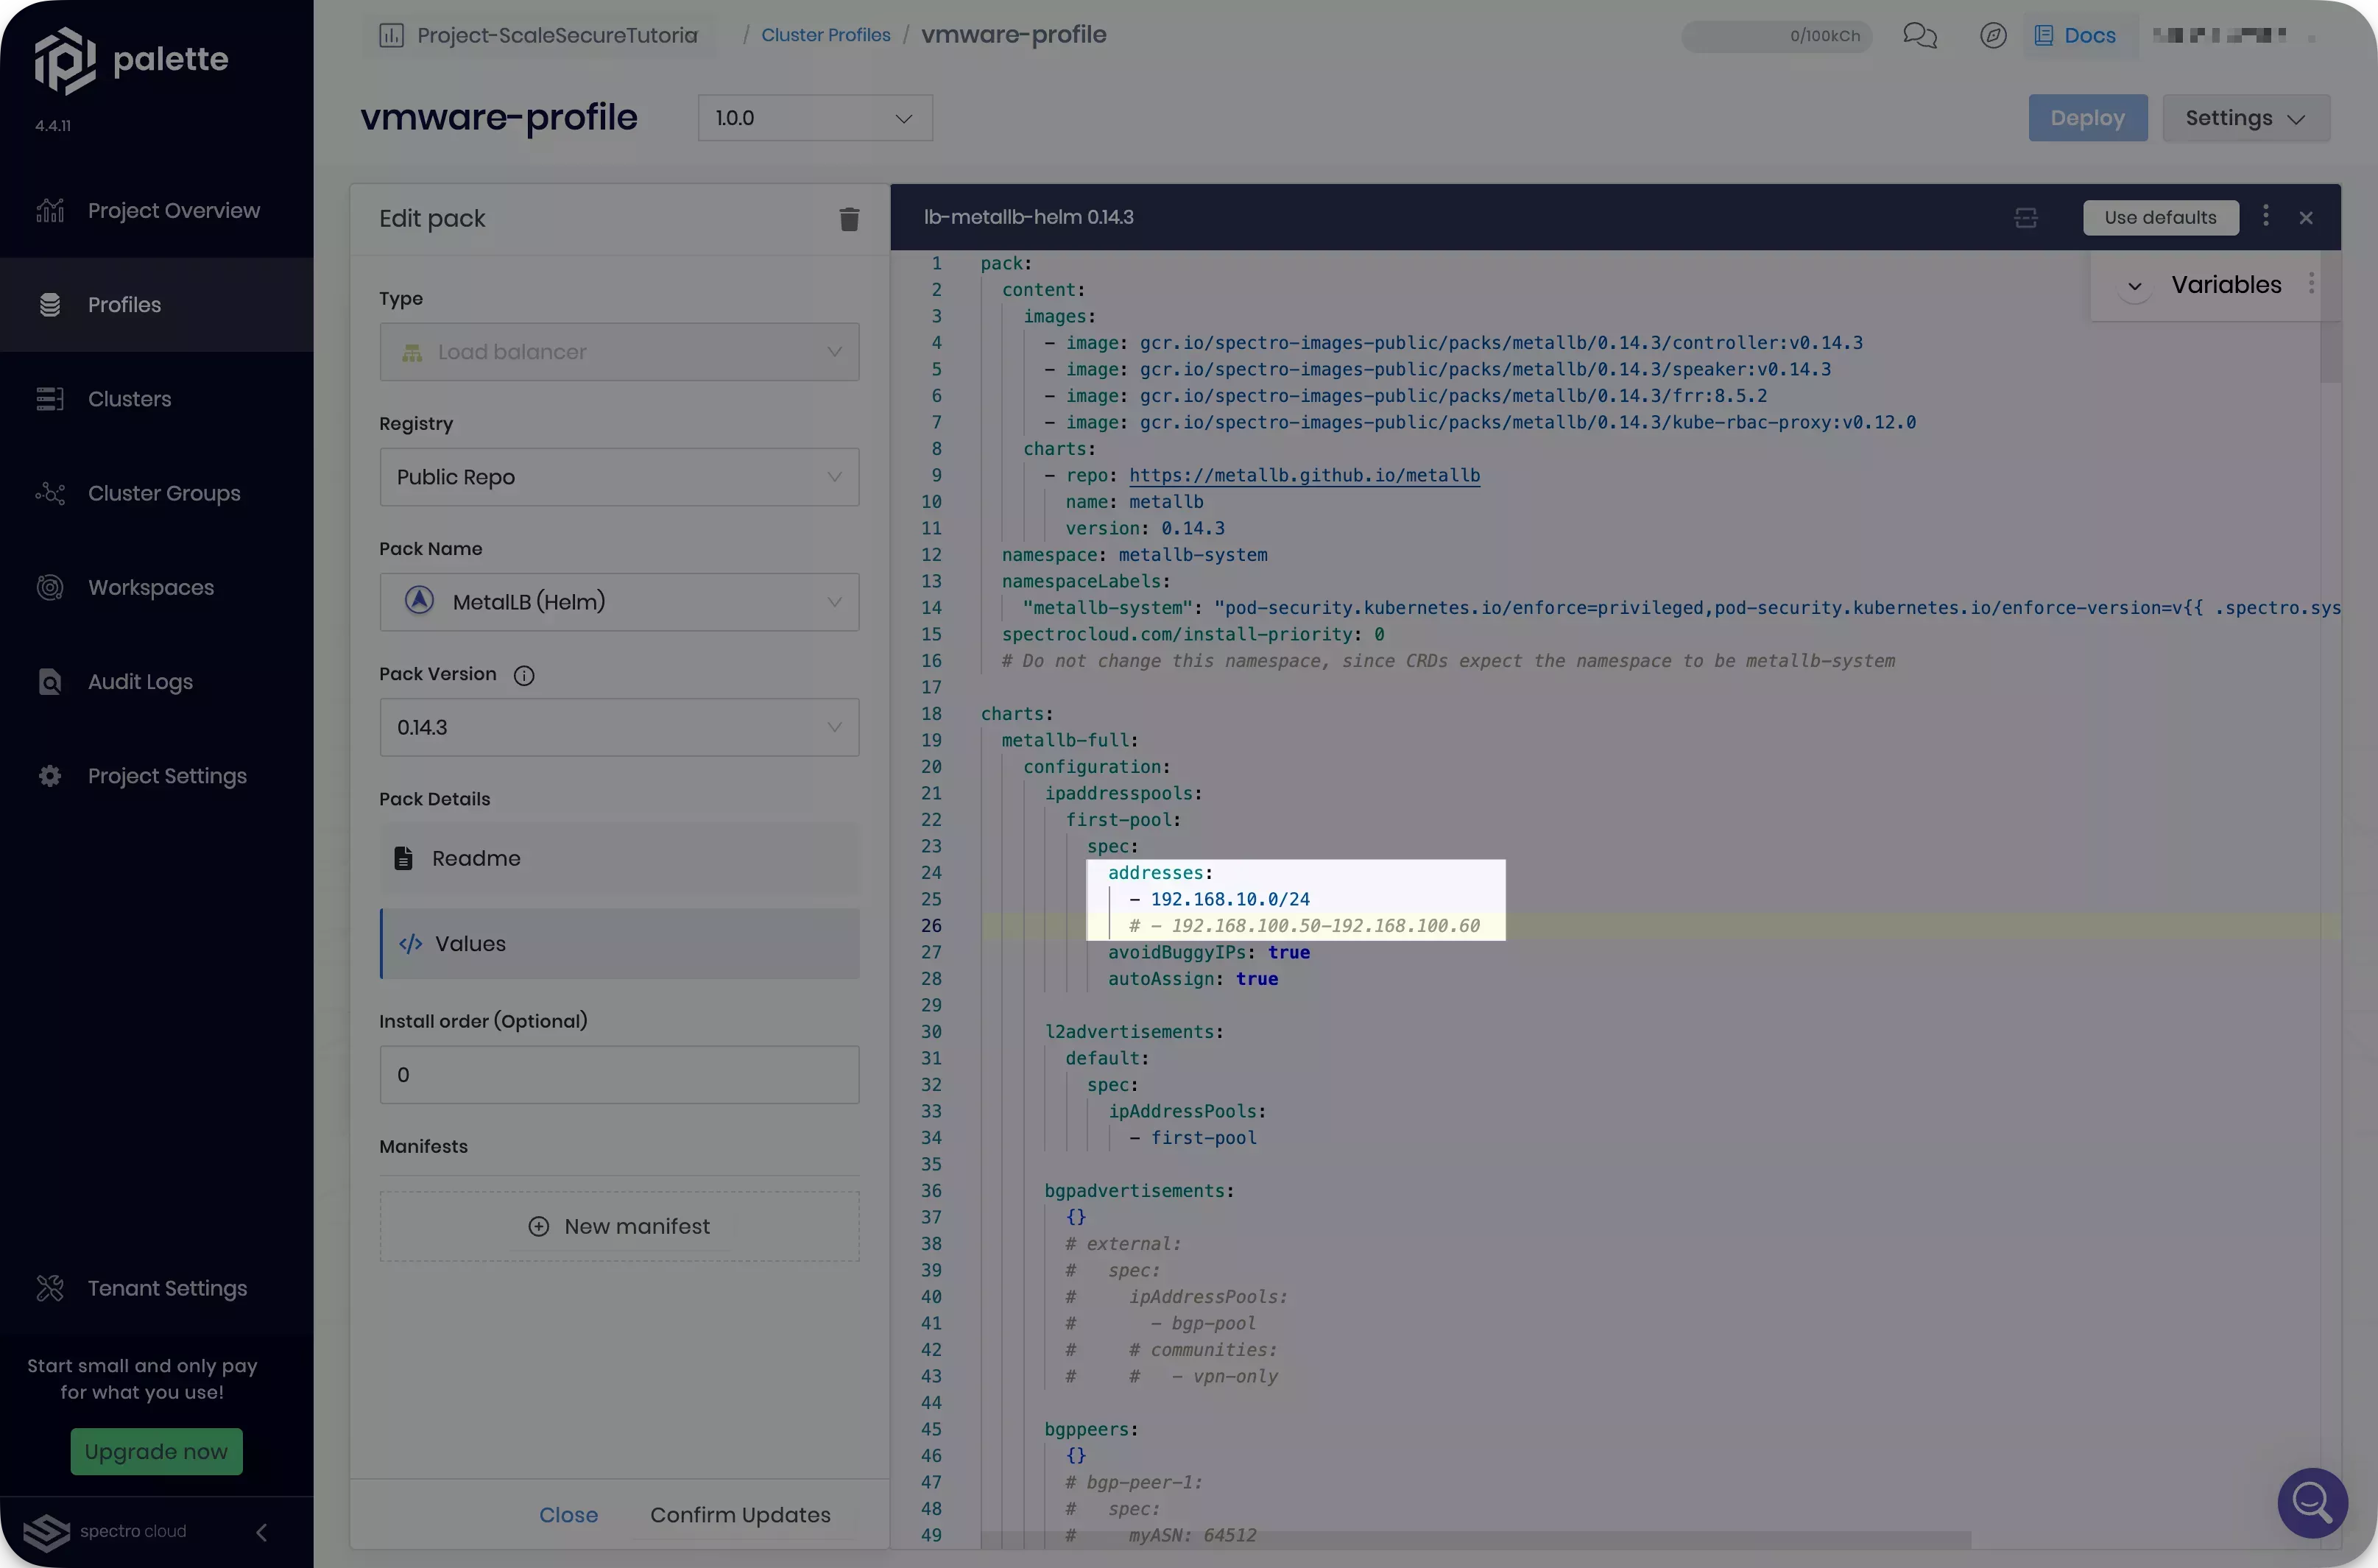Click Confirm Updates
This screenshot has height=1568, width=2378.
pyautogui.click(x=740, y=1515)
